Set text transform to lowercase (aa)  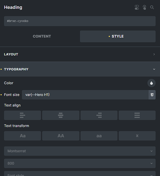pos(99,136)
